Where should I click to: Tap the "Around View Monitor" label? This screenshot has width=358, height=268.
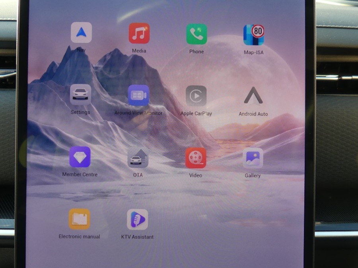(138, 113)
